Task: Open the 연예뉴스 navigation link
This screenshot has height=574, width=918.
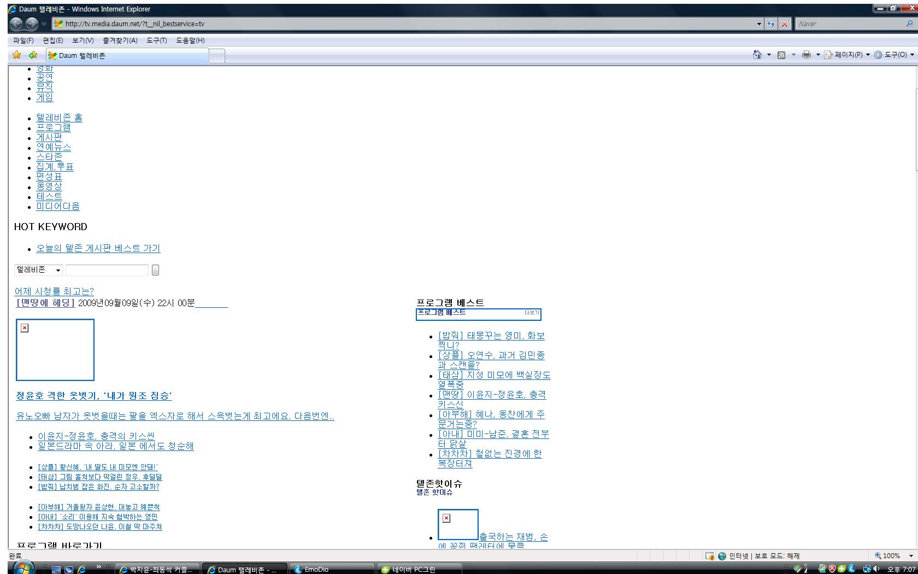Action: tap(54, 147)
